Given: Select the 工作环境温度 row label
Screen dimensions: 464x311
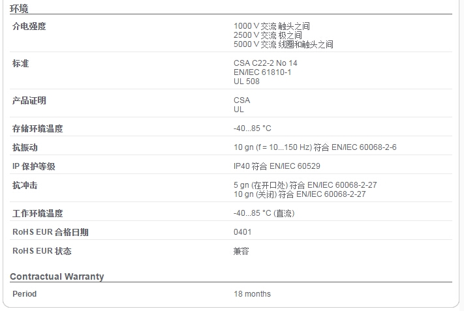Looking at the screenshot, I should 38,213.
